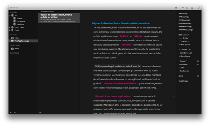
Task: Insert a Comment from markup panel
Action: tap(184, 35)
